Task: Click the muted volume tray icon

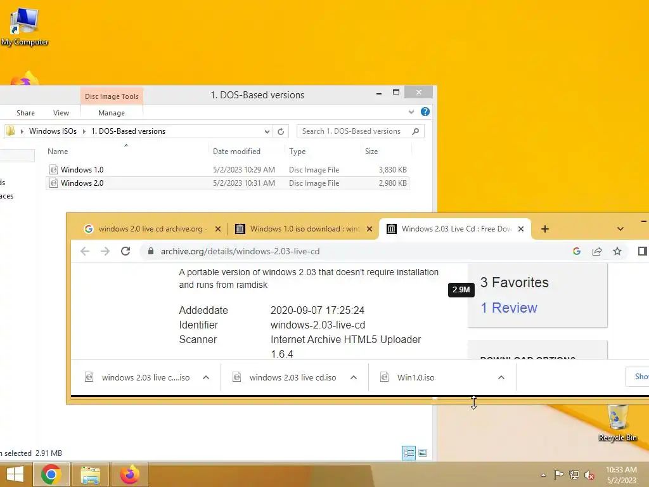Action: tap(589, 475)
